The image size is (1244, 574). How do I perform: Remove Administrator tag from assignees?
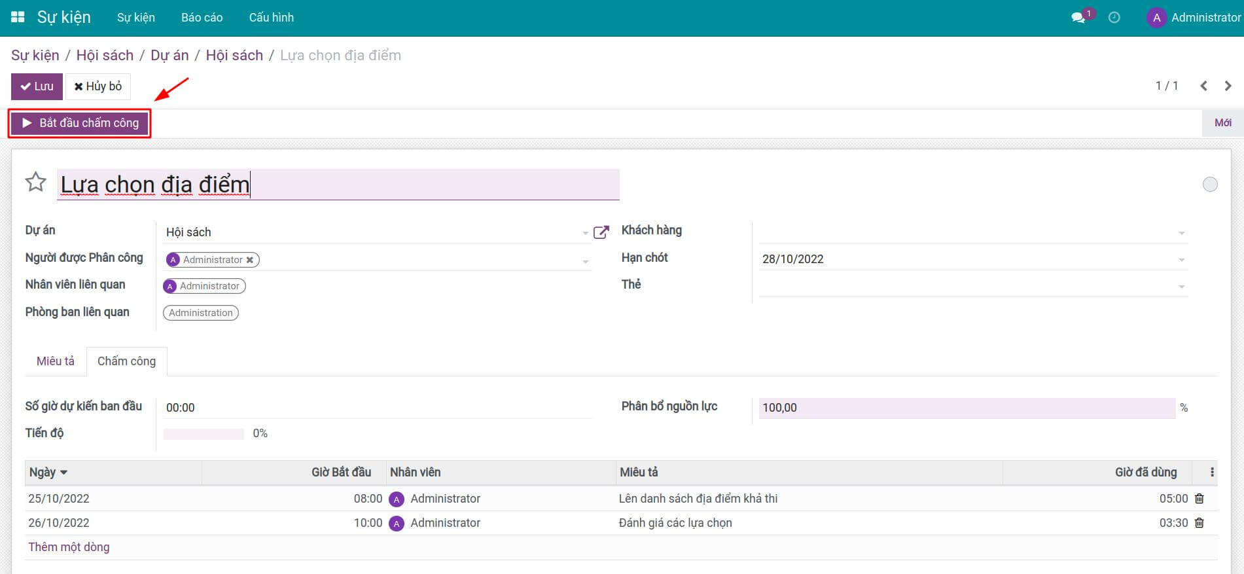tap(249, 260)
